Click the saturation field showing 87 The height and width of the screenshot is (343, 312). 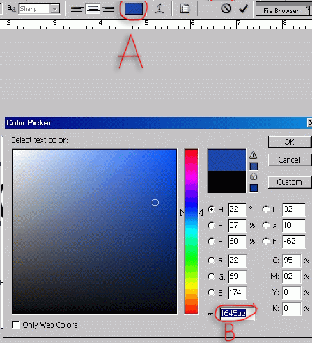coord(237,225)
